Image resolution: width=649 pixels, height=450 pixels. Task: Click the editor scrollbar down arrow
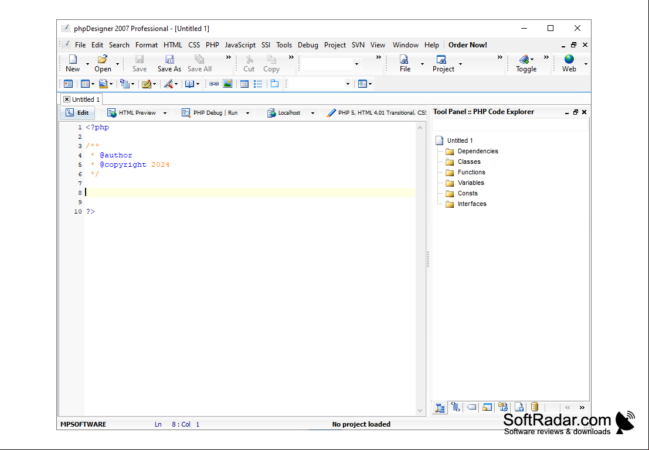[x=420, y=411]
